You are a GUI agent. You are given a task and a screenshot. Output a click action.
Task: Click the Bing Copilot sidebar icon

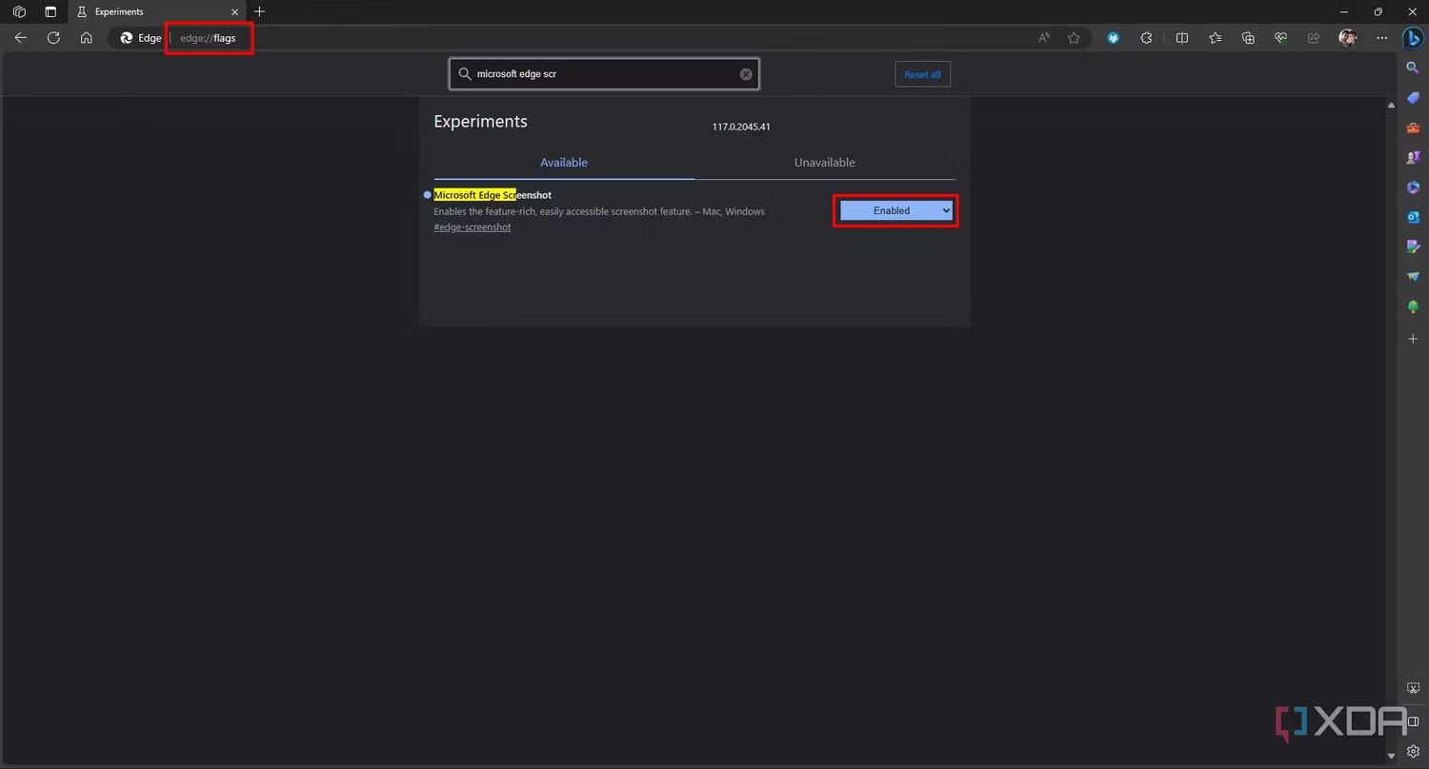coord(1413,38)
